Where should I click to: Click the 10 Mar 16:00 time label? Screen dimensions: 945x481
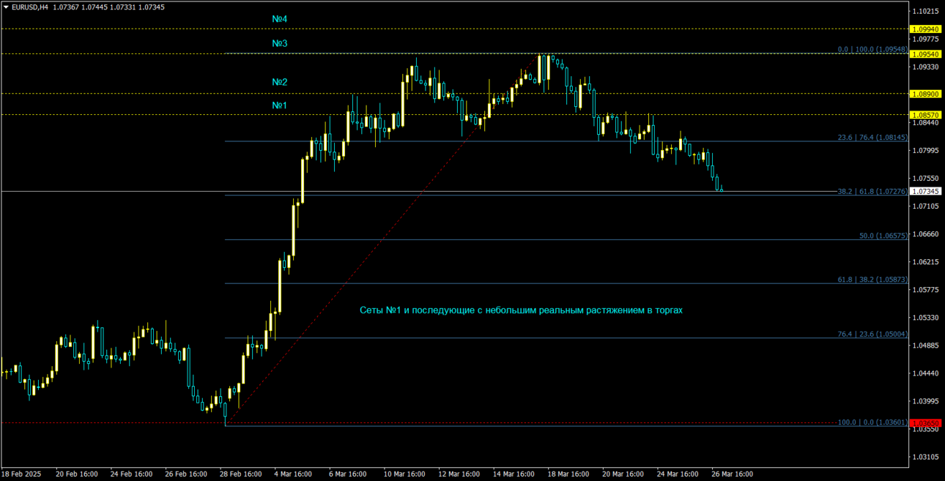(x=404, y=474)
